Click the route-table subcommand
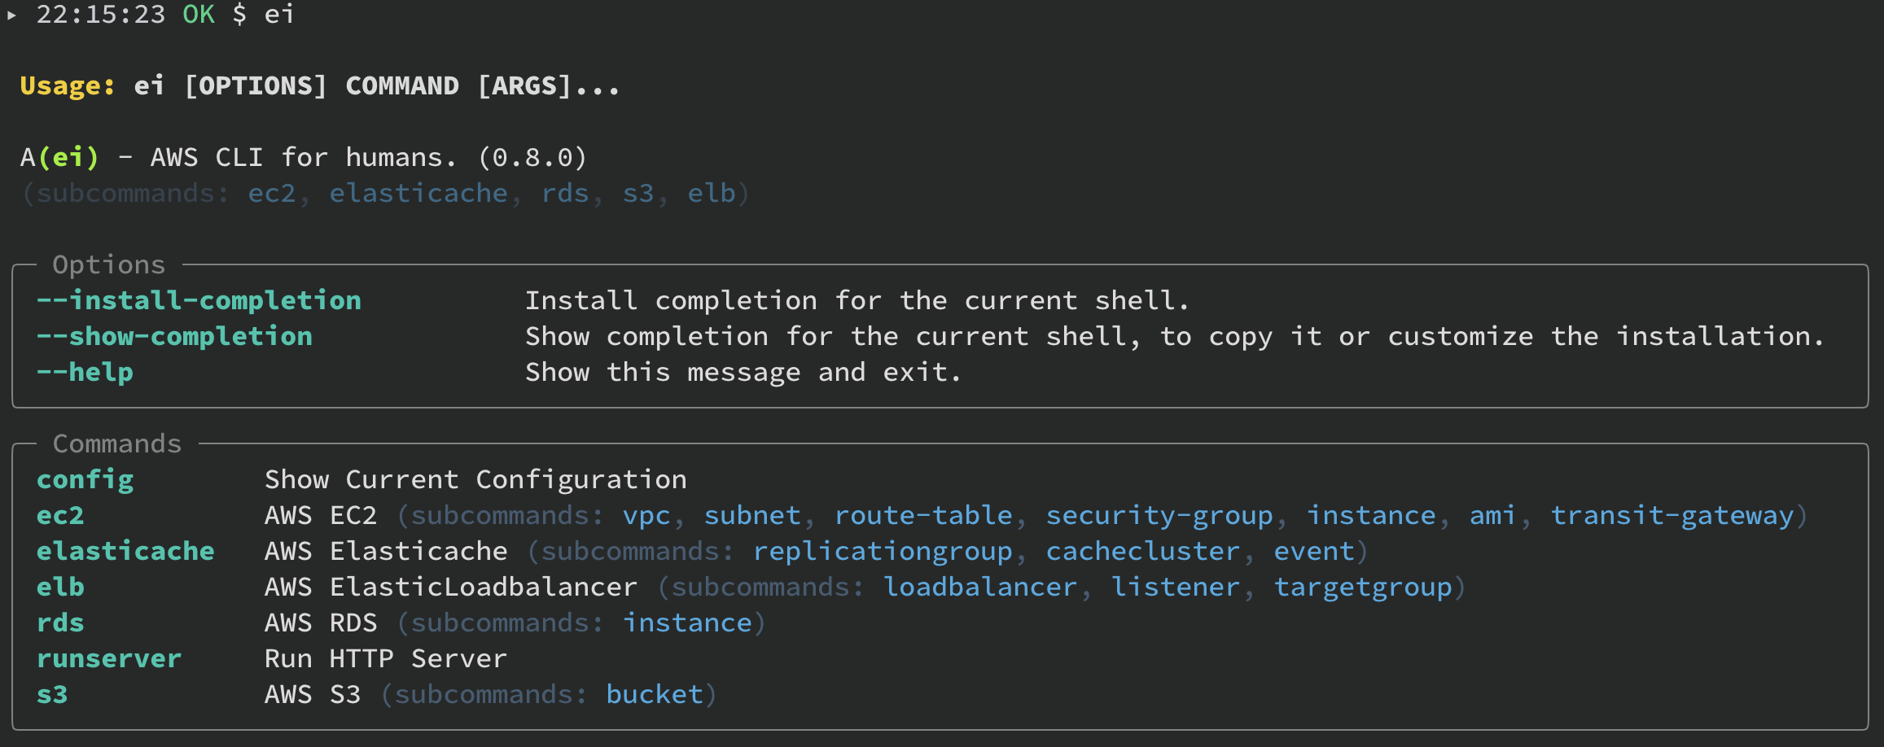 pos(923,516)
